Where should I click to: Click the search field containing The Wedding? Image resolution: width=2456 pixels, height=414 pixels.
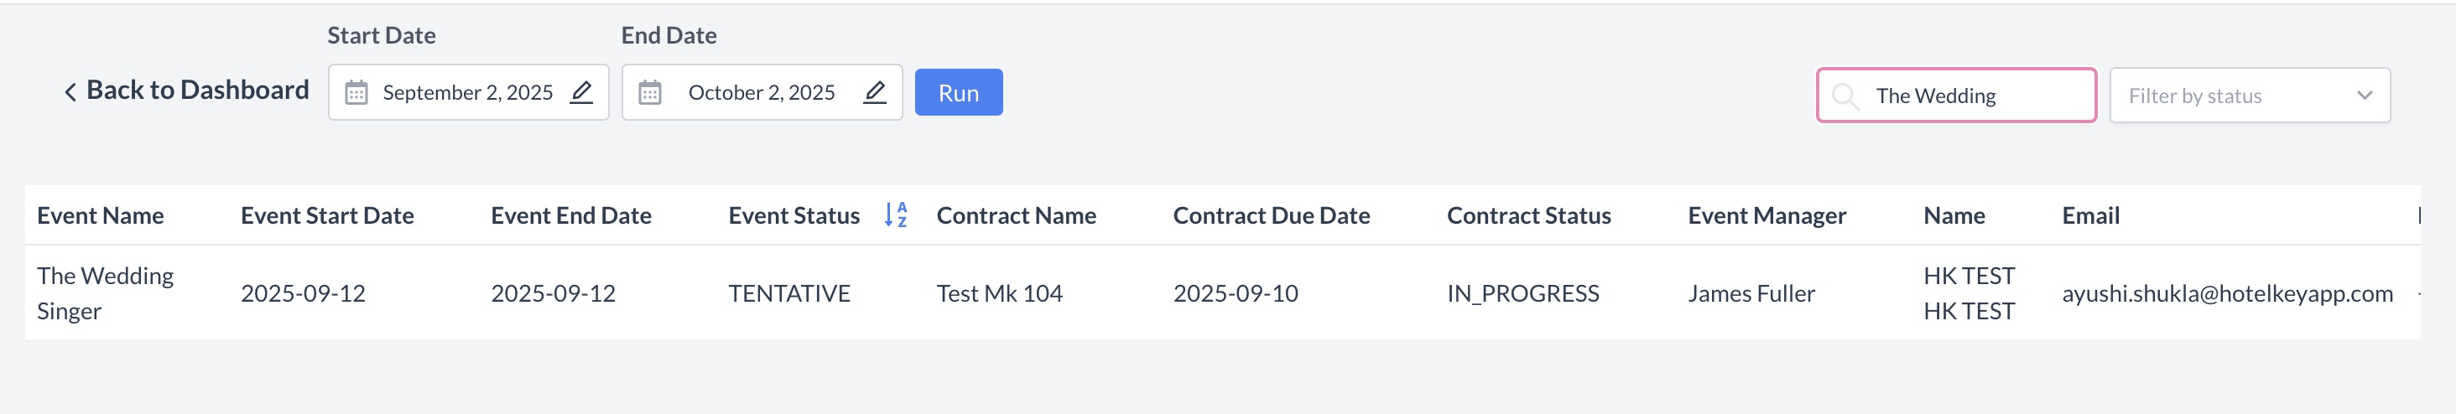pyautogui.click(x=1974, y=96)
